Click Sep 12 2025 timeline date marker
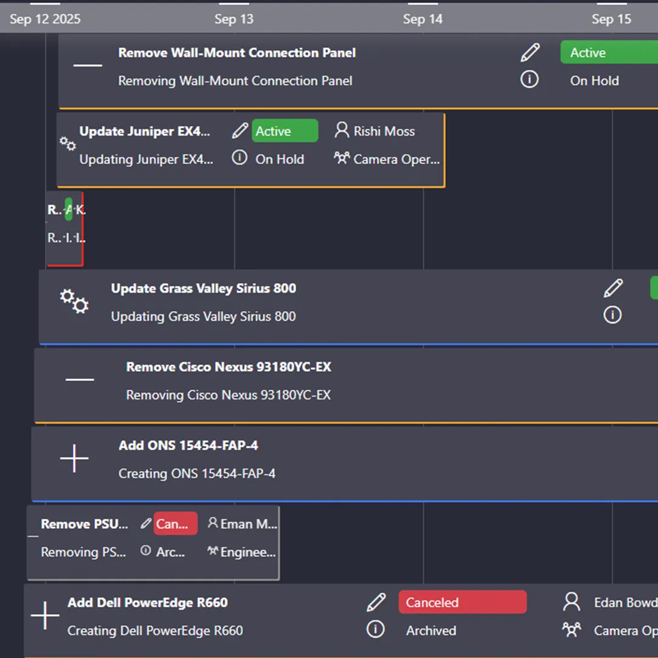The image size is (658, 658). point(45,19)
